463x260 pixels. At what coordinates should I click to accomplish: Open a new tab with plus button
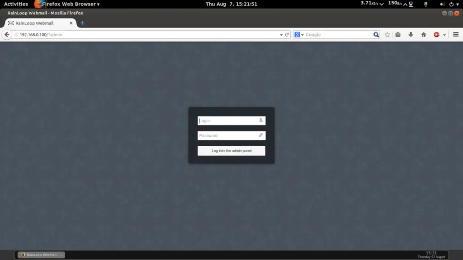coord(82,23)
